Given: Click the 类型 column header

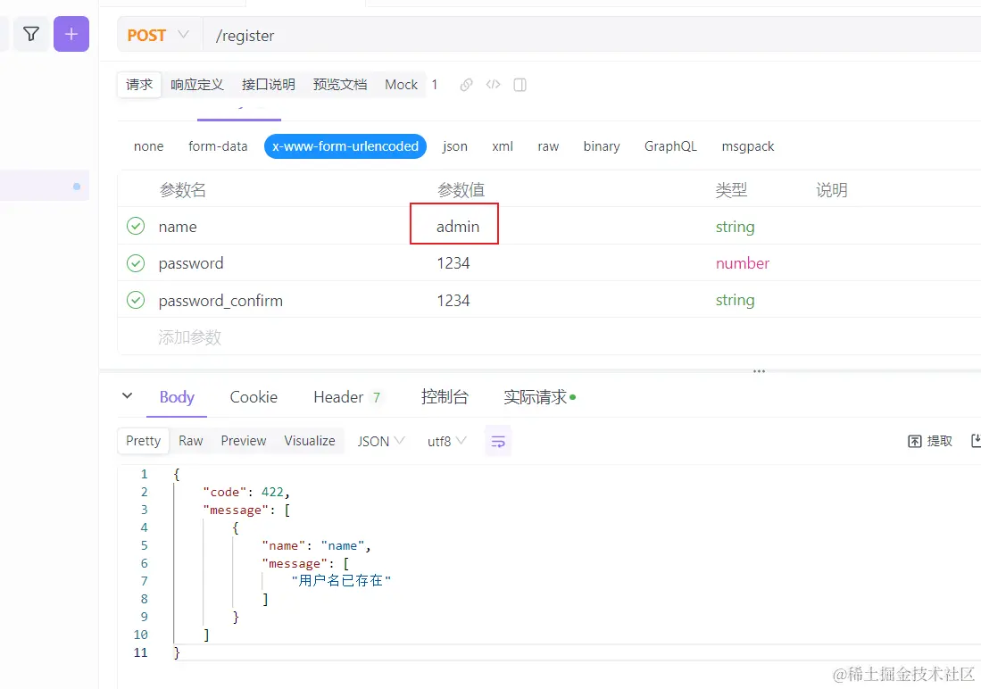Looking at the screenshot, I should coord(731,189).
